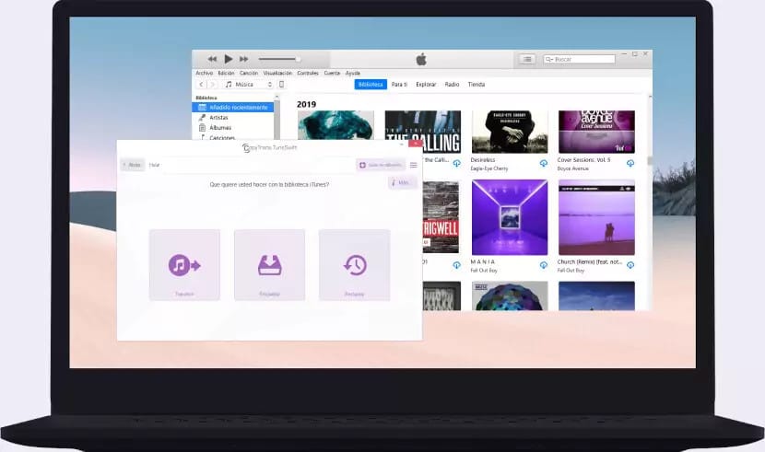Click Fall Out Boy under M A N I A
The image size is (765, 452).
pos(484,271)
